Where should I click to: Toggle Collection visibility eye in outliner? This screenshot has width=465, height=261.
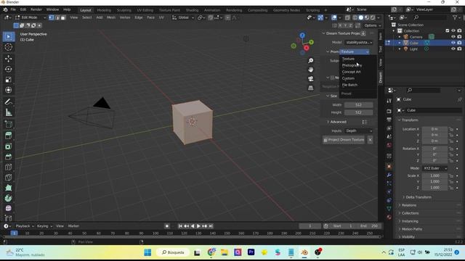453,30
